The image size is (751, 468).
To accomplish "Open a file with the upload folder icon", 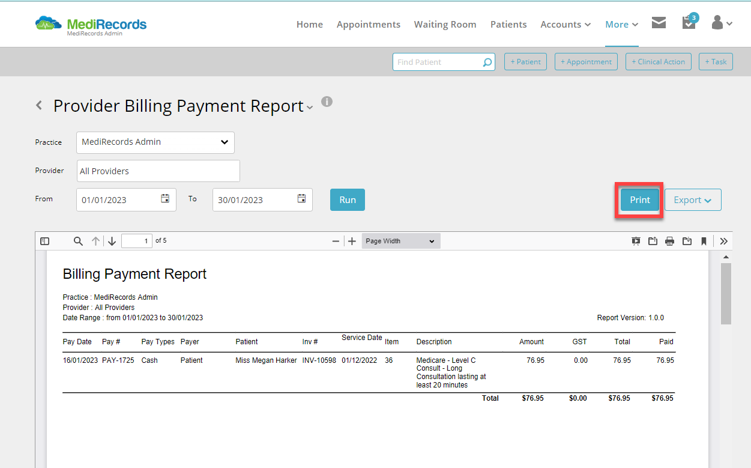I will coord(653,241).
